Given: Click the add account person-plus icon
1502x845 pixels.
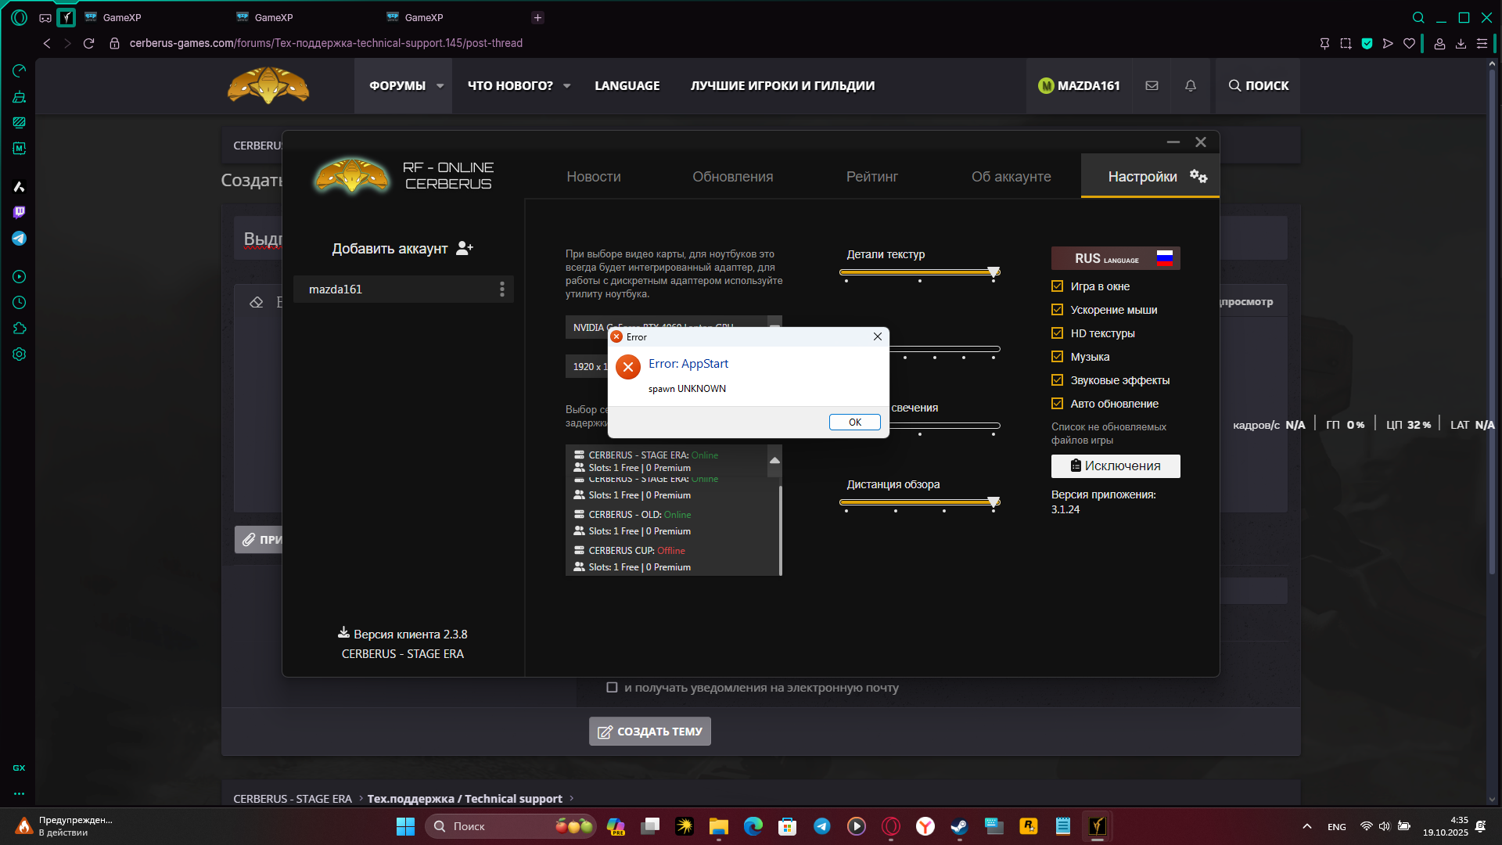Looking at the screenshot, I should 465,248.
